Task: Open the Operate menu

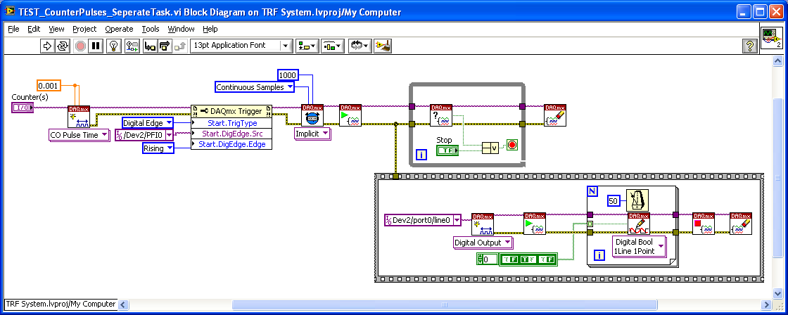Action: click(119, 29)
